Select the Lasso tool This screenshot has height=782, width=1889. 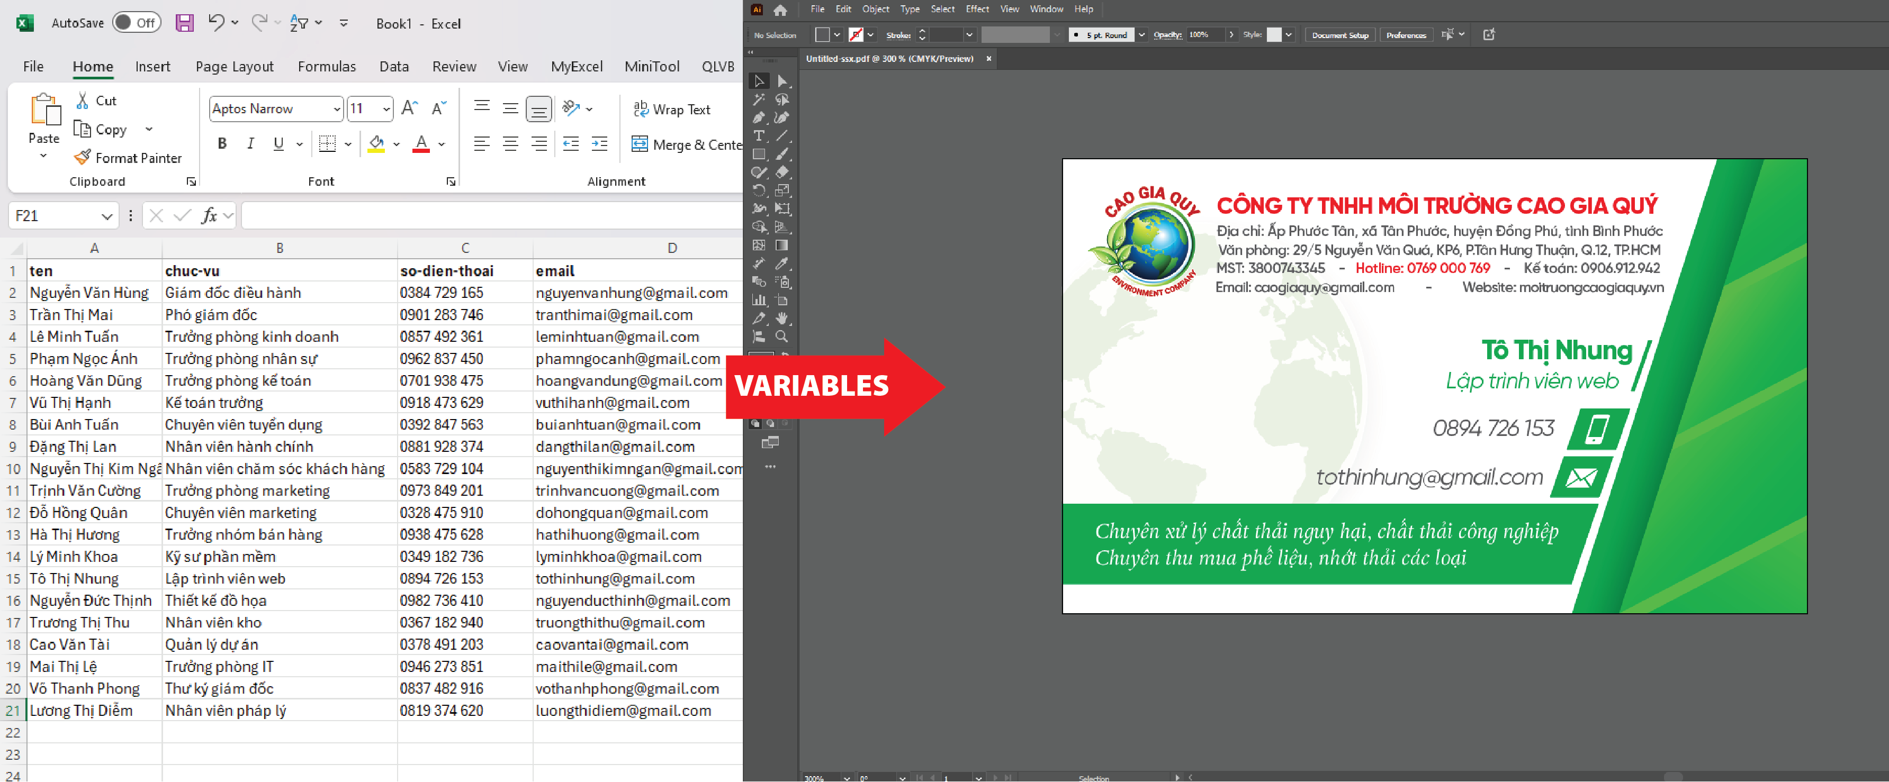tap(782, 99)
